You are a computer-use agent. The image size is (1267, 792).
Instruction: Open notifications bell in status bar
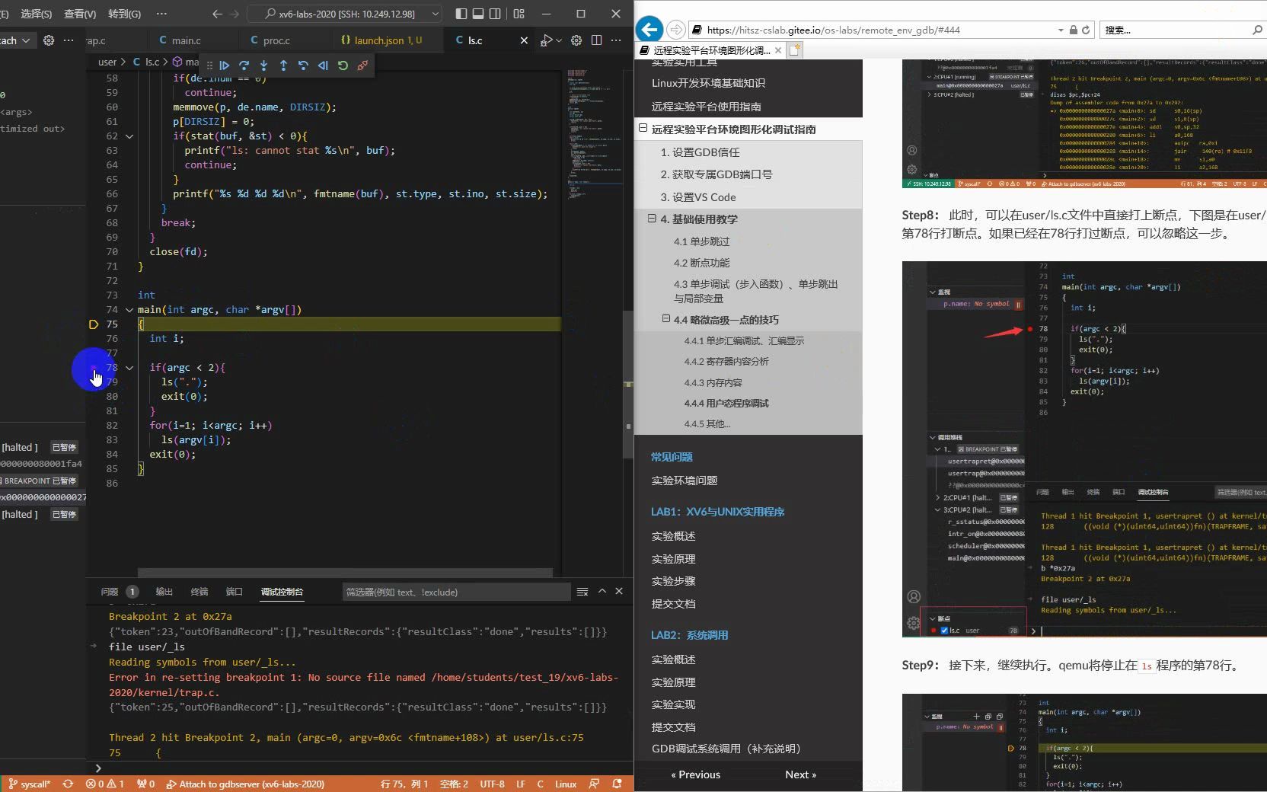tap(618, 784)
